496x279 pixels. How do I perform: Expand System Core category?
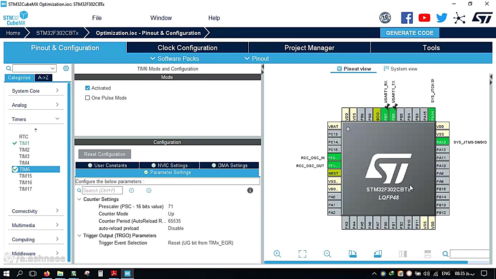click(x=35, y=91)
